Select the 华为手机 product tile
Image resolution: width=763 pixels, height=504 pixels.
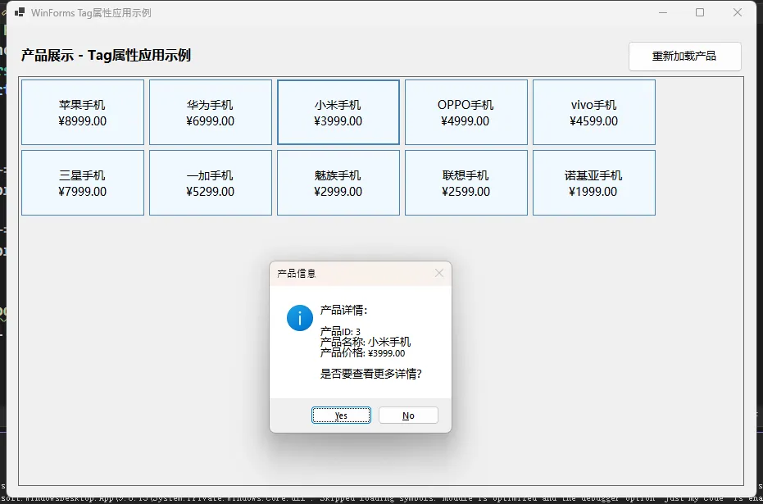click(x=210, y=112)
